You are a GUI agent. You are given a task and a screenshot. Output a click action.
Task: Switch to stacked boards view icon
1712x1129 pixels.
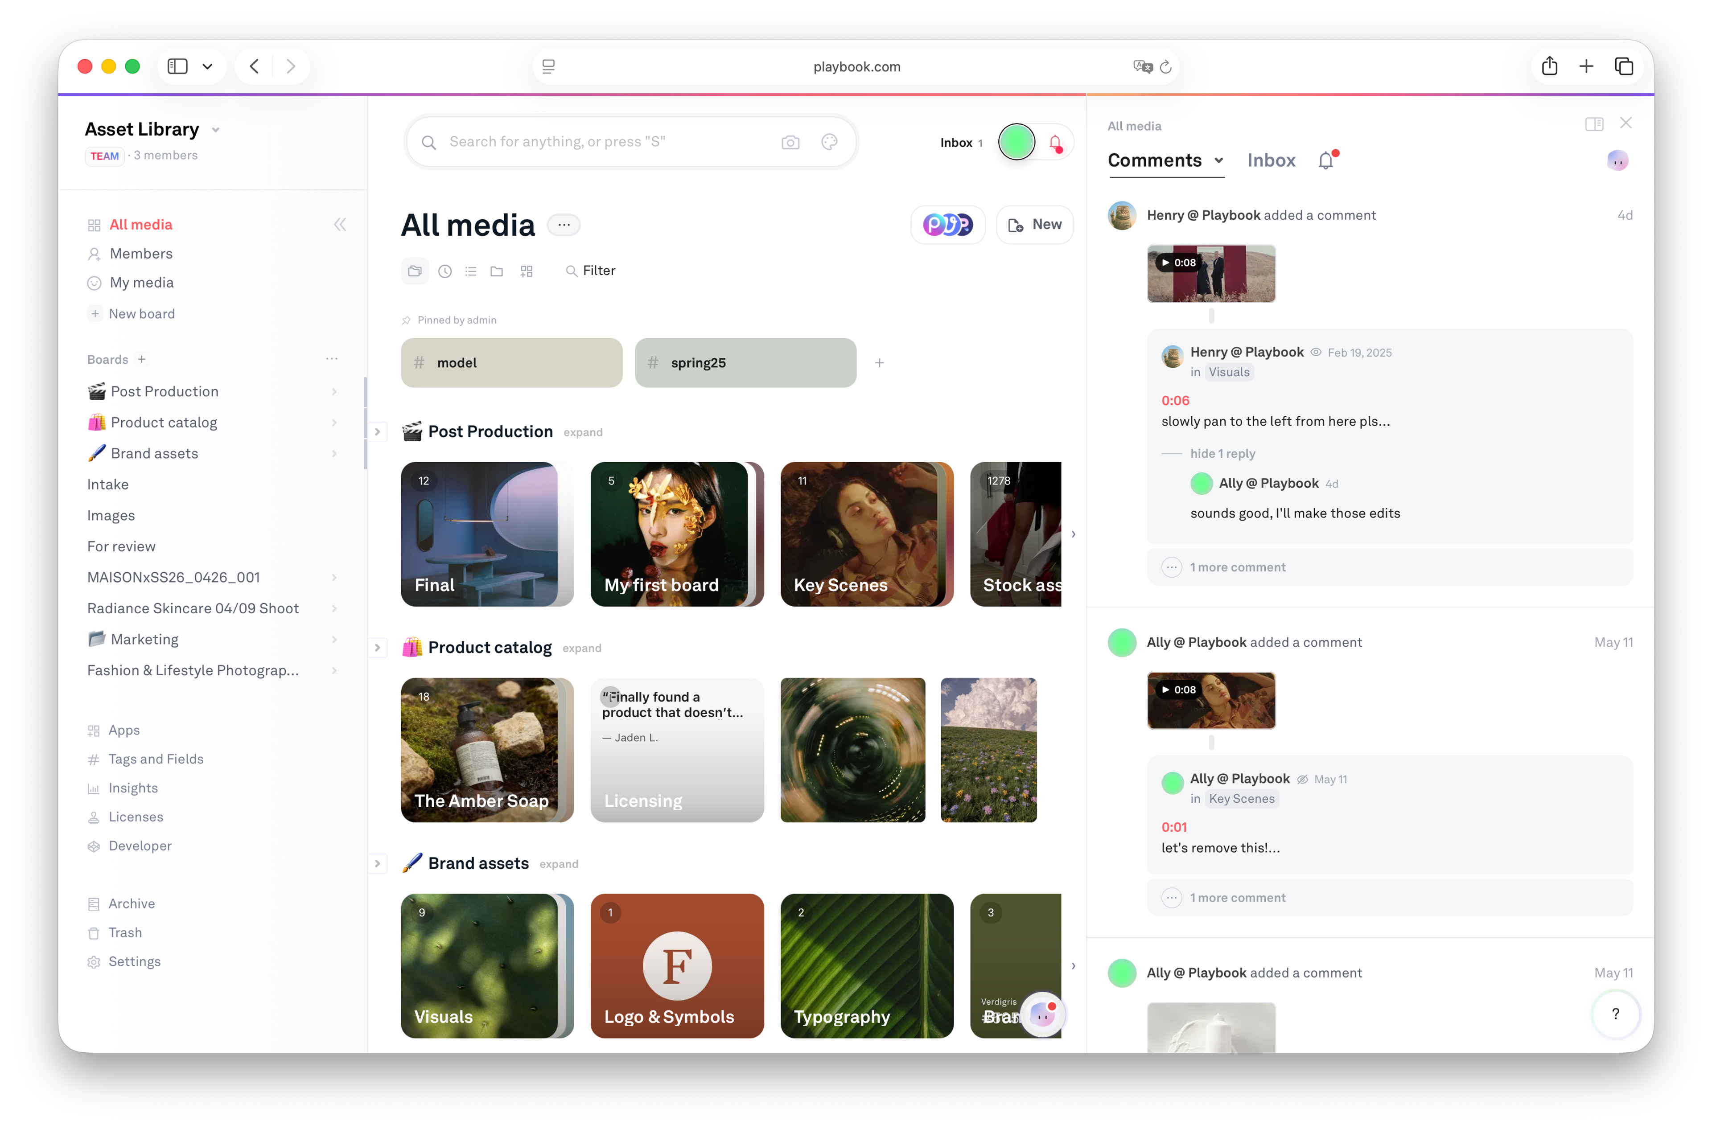[x=415, y=271]
